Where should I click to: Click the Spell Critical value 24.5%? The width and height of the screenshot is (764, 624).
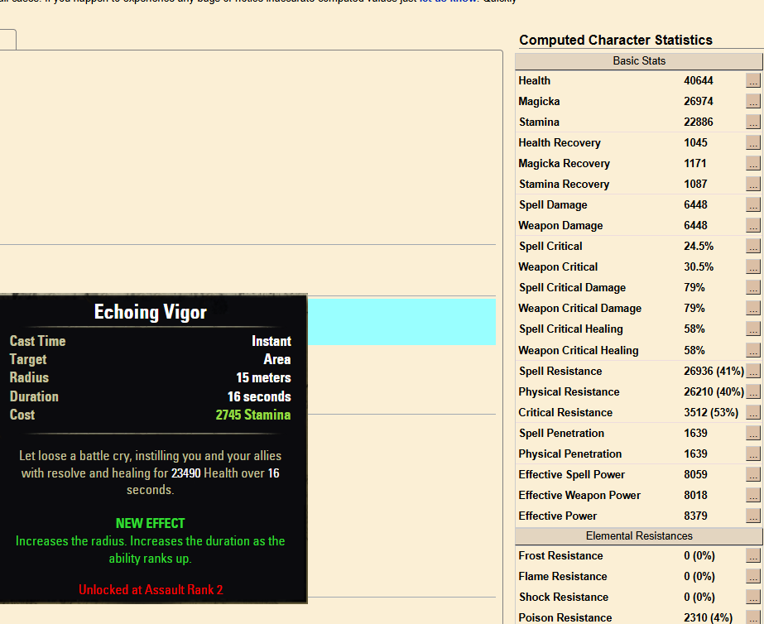click(x=699, y=247)
